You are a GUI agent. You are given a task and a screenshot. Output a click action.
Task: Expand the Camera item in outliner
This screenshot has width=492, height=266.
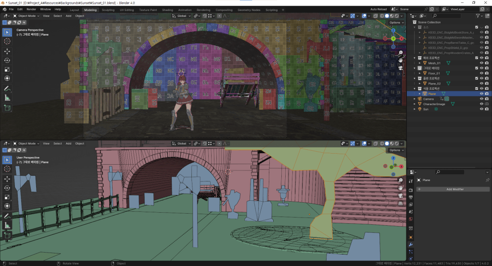point(415,99)
